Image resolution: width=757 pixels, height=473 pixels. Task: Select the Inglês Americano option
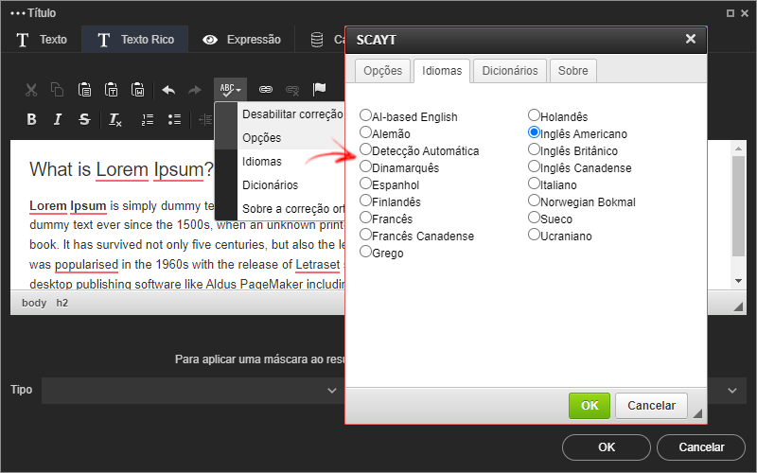point(534,132)
